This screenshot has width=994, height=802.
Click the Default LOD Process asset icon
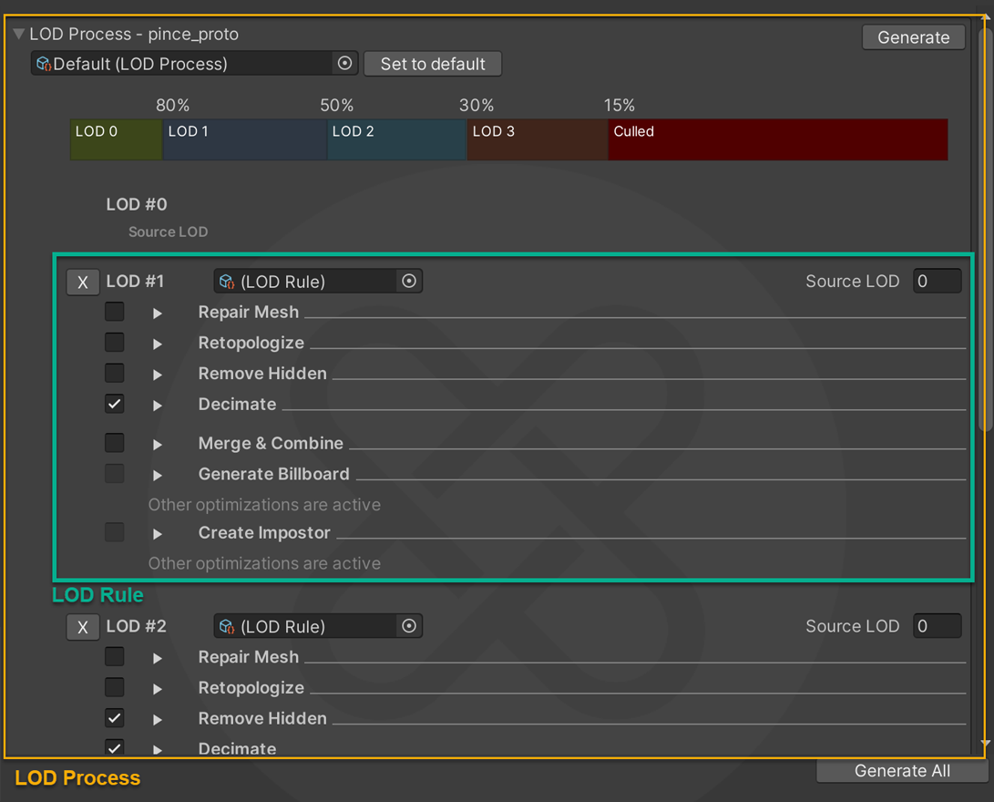tap(43, 64)
